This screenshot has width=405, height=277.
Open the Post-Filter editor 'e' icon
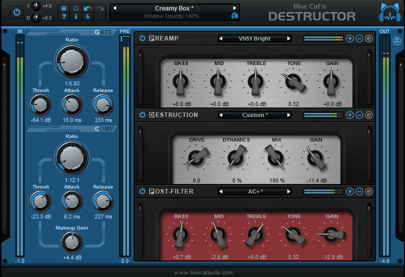[x=369, y=191]
